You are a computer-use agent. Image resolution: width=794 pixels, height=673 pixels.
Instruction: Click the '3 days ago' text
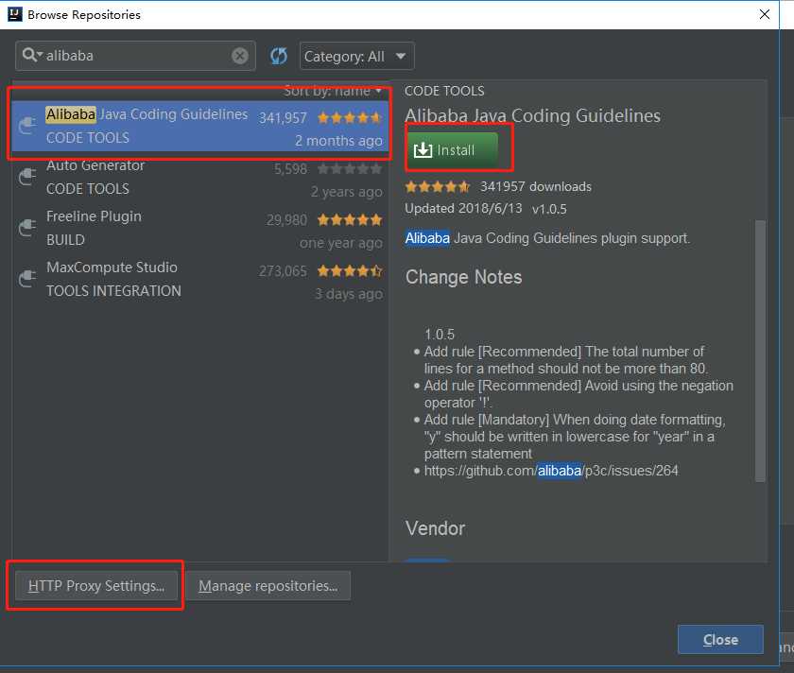(349, 294)
